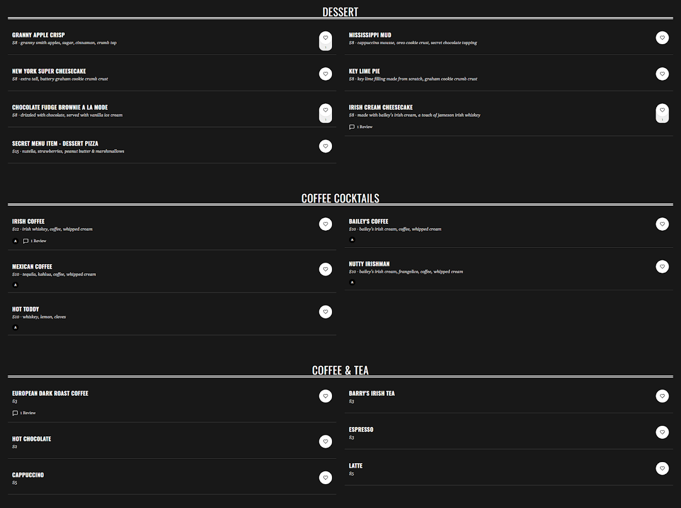
Task: Select the Hot Chocolate item title
Action: pyautogui.click(x=32, y=439)
